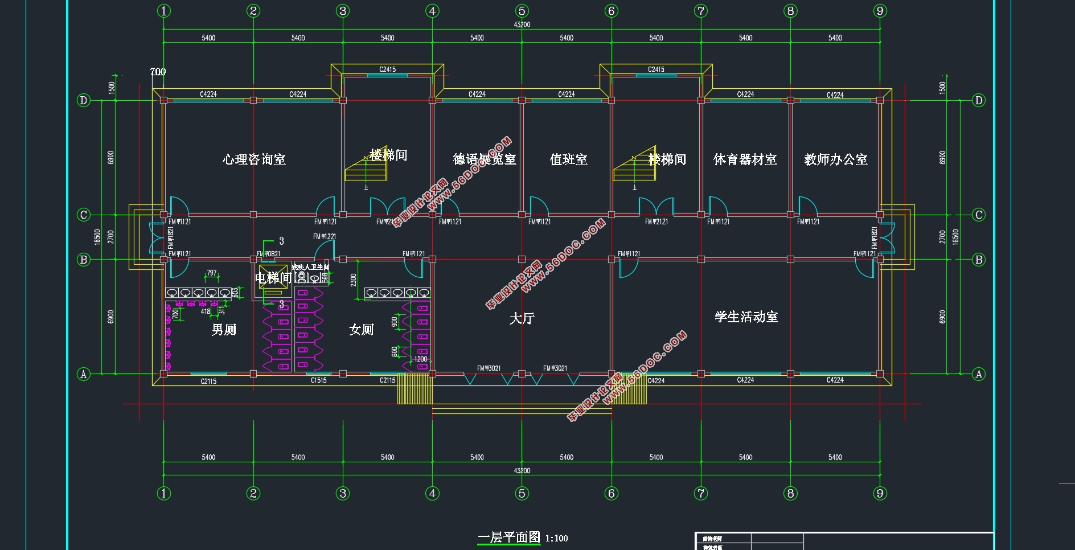Screen dimensions: 1075x550
Task: Click the 体育器材室 room label
Action: pyautogui.click(x=745, y=159)
